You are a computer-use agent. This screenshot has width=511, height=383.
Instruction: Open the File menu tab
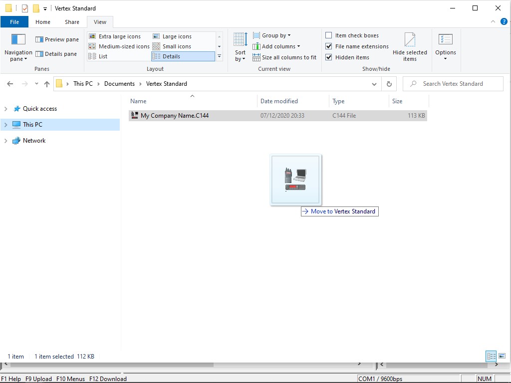click(14, 22)
